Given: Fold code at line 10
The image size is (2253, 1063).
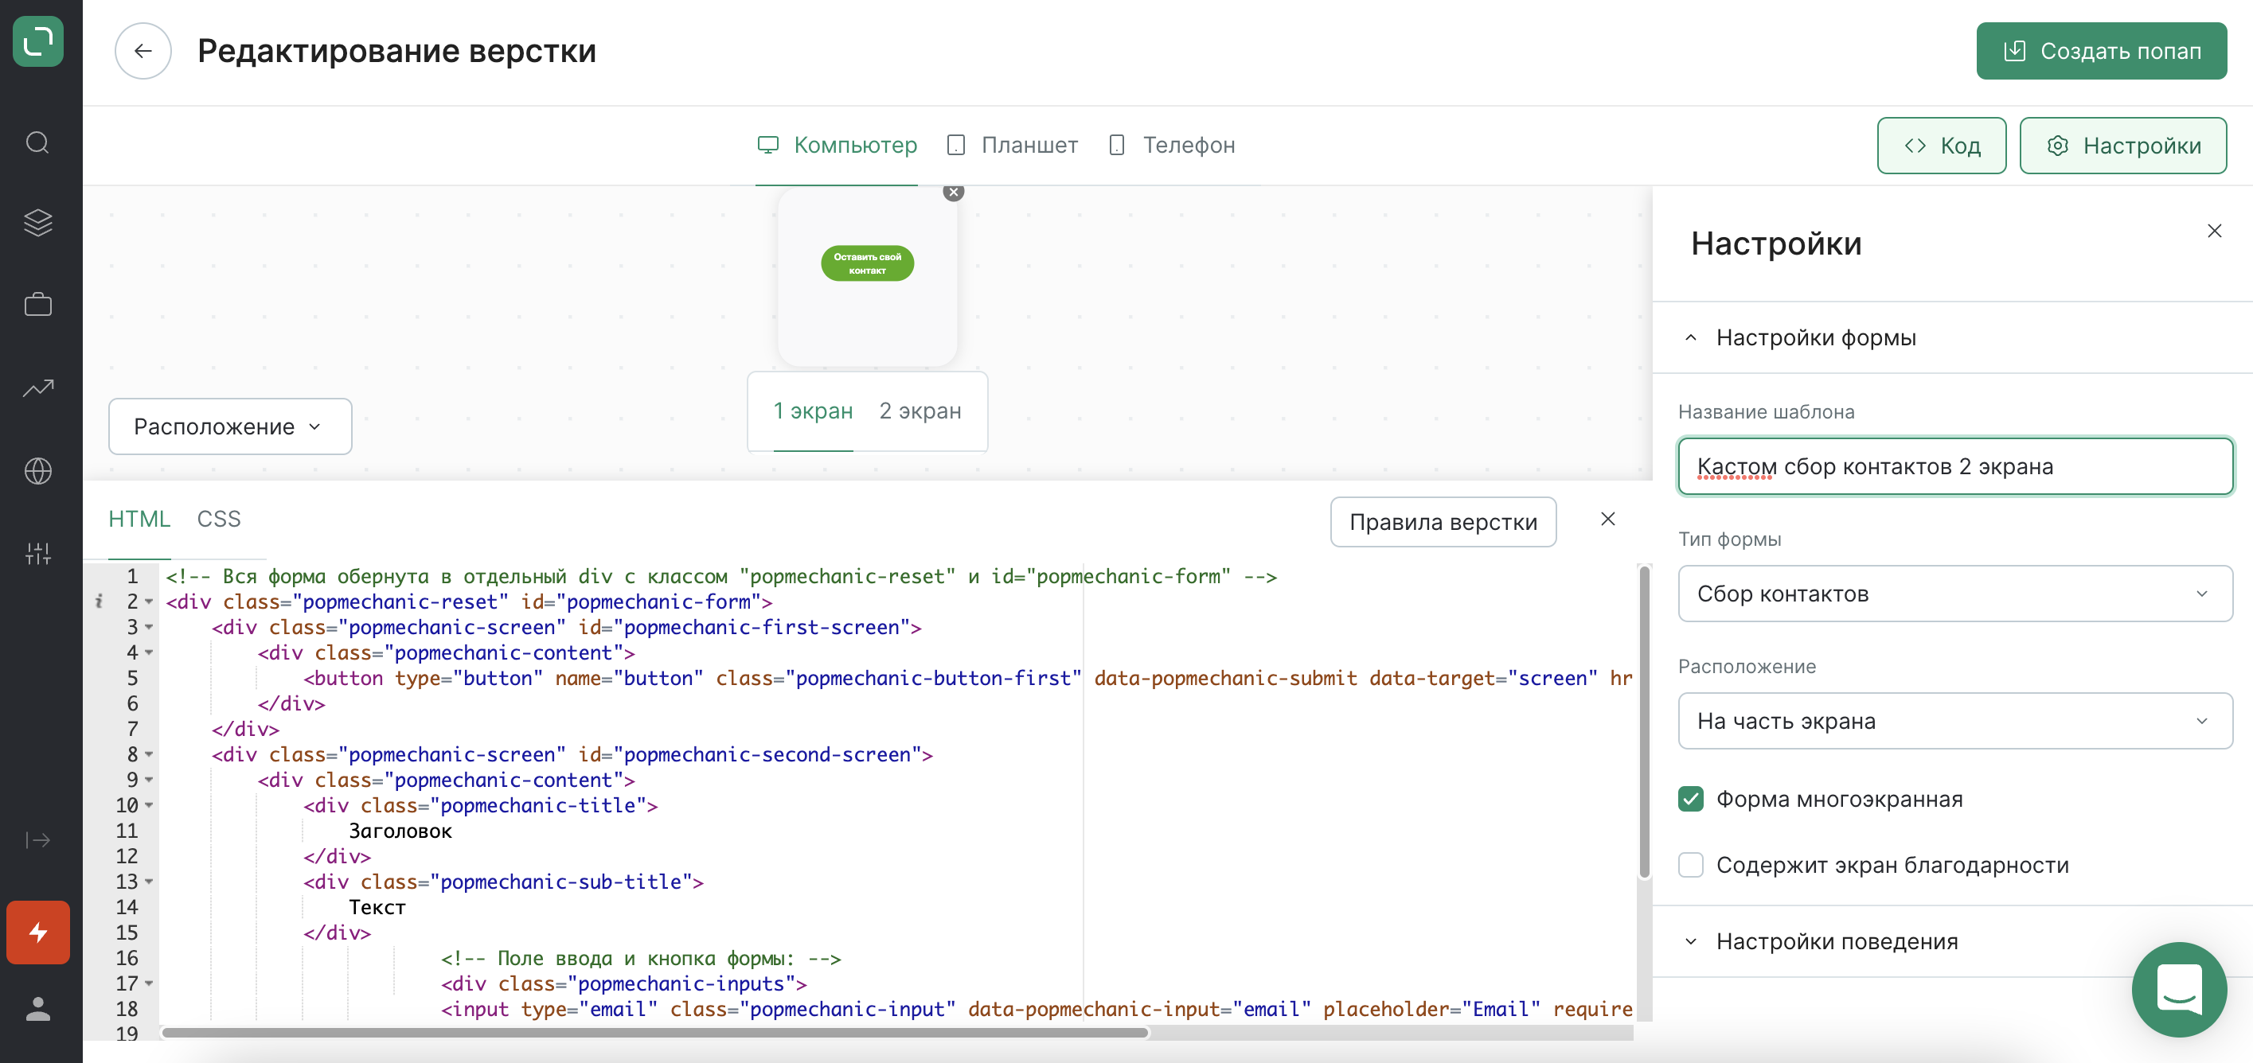Looking at the screenshot, I should tap(149, 805).
